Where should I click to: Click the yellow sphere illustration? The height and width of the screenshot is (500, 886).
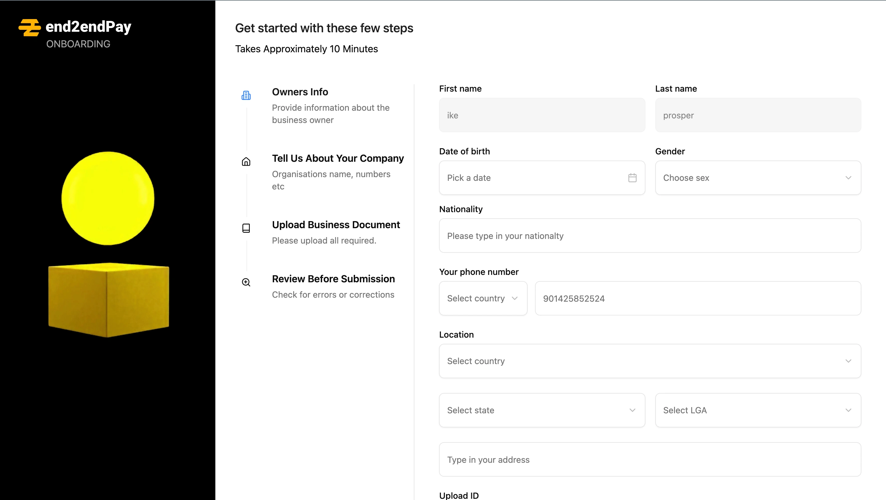[108, 198]
